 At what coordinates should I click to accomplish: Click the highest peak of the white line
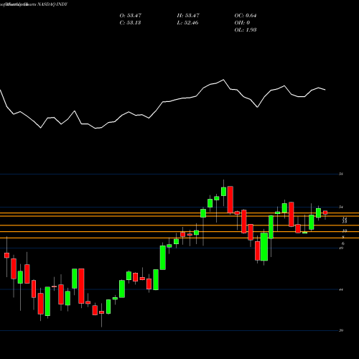[223, 80]
